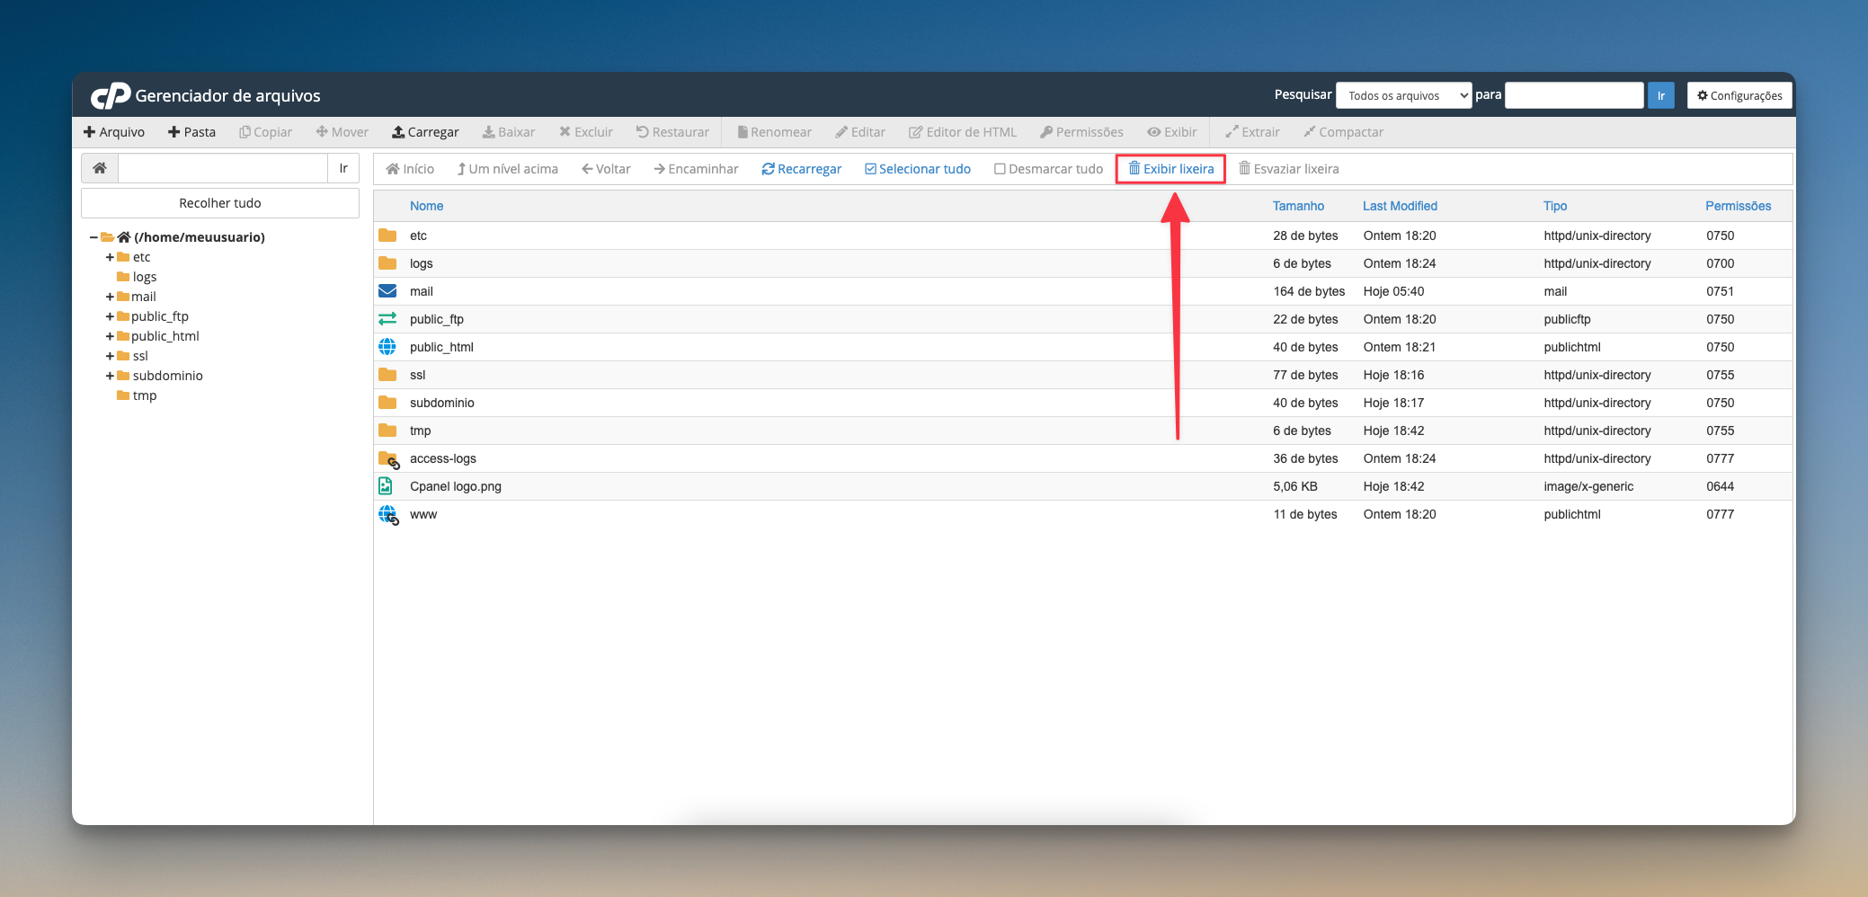This screenshot has height=897, width=1868.
Task: Click the search text input field
Action: [x=1574, y=95]
